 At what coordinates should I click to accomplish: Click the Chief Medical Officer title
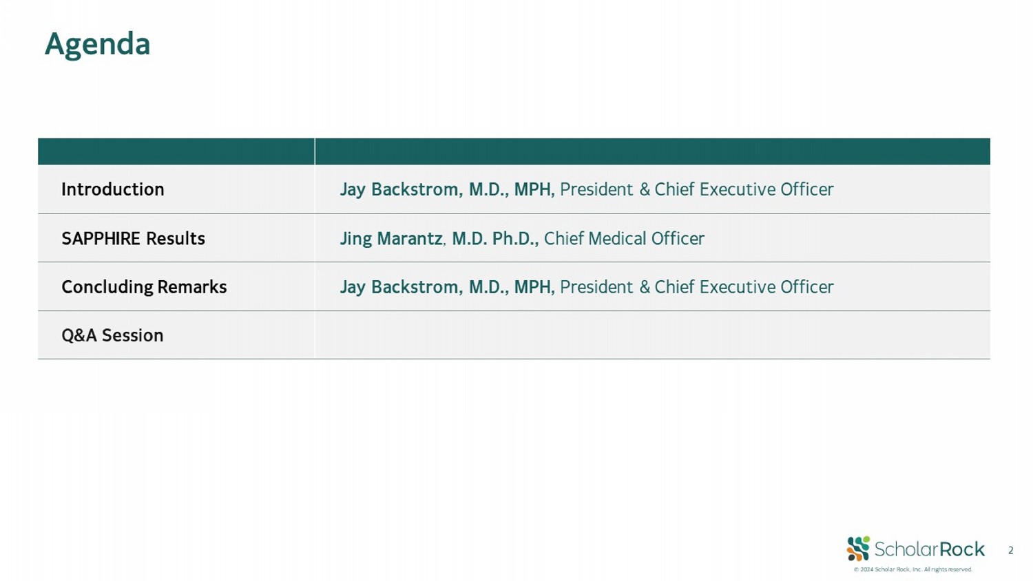click(x=624, y=238)
